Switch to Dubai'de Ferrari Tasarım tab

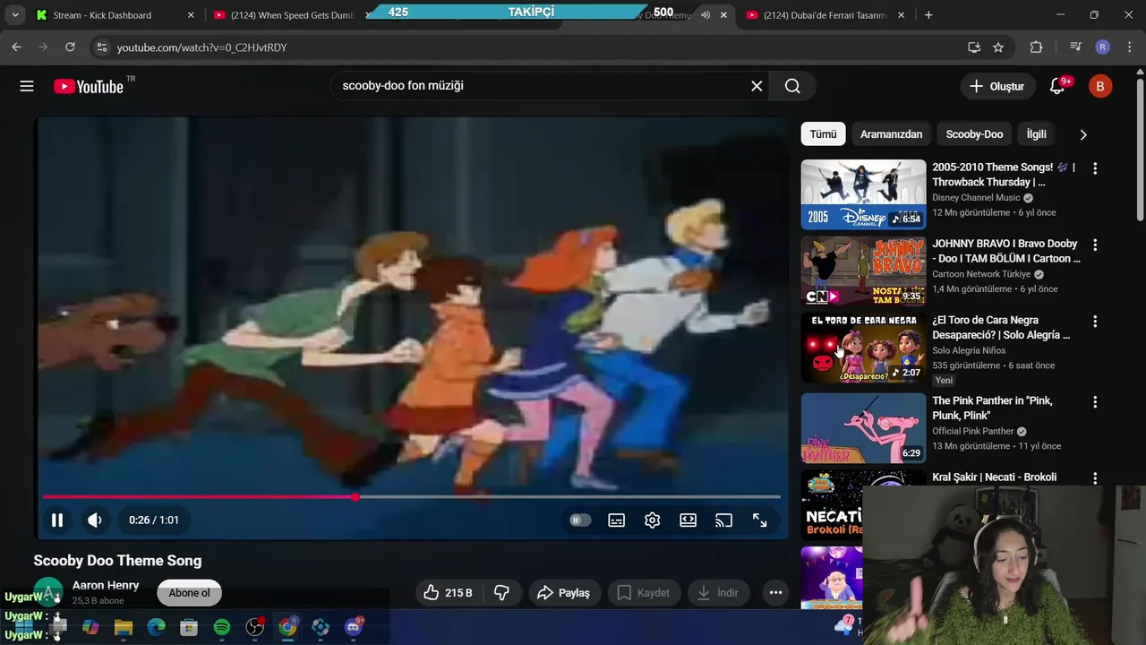coord(825,15)
